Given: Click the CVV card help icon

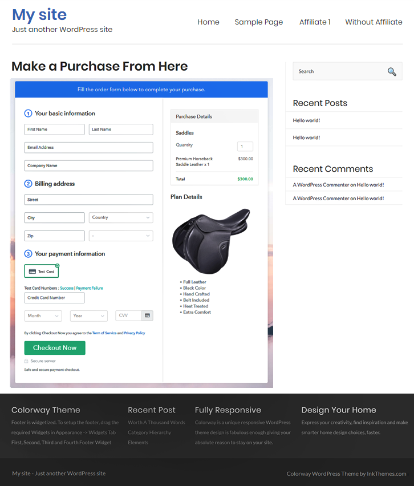Looking at the screenshot, I should click(x=147, y=315).
